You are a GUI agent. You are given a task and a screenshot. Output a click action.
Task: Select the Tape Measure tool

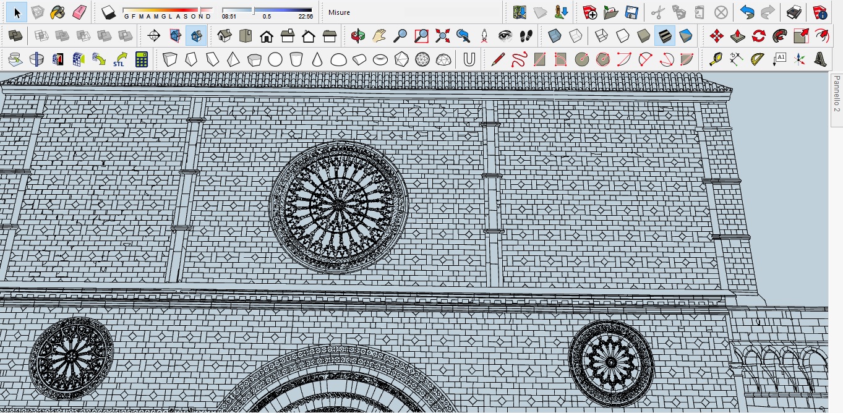tap(716, 59)
